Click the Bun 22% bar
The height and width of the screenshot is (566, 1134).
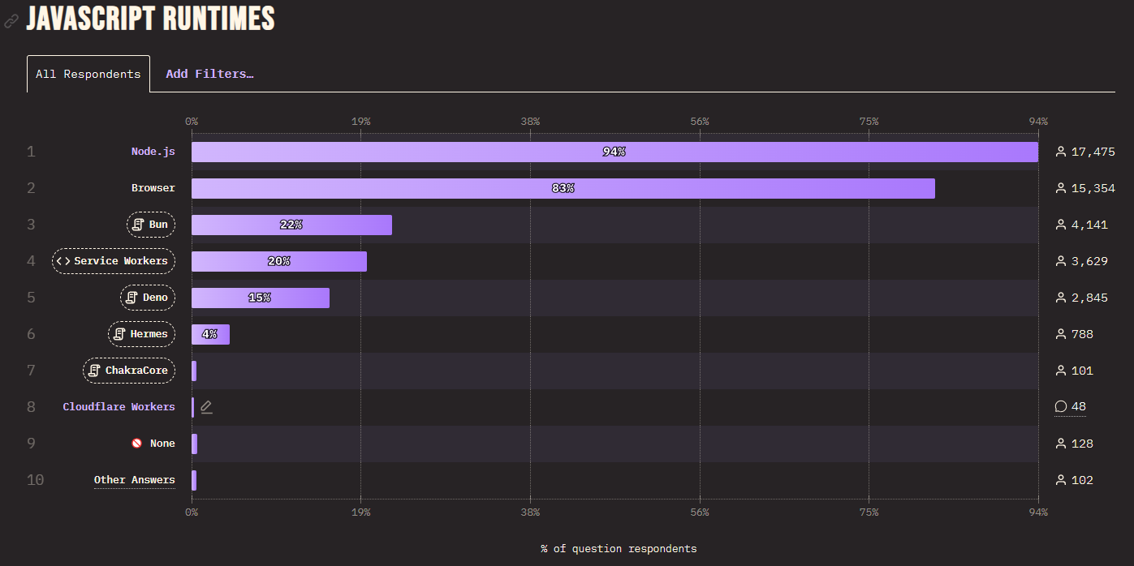coord(291,225)
